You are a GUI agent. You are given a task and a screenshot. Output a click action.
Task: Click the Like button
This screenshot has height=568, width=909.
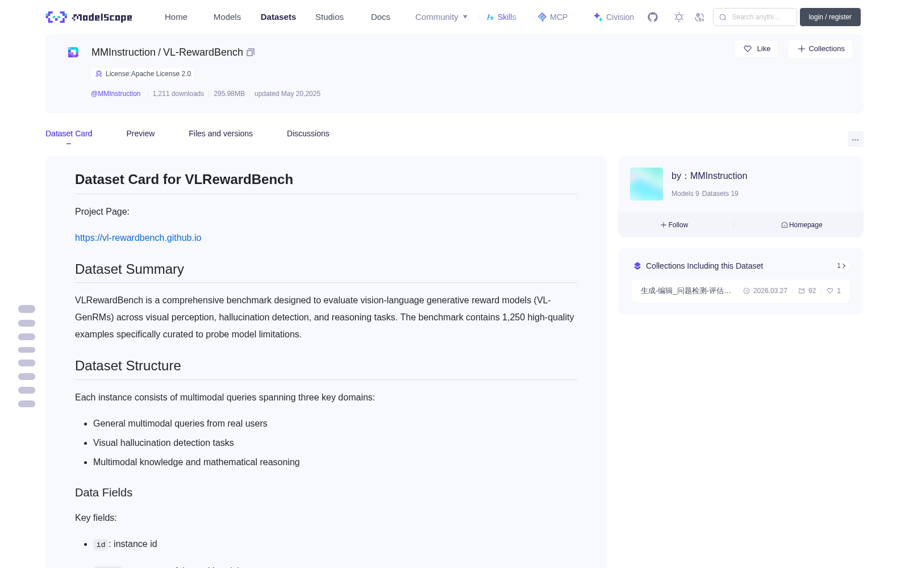pyautogui.click(x=756, y=49)
